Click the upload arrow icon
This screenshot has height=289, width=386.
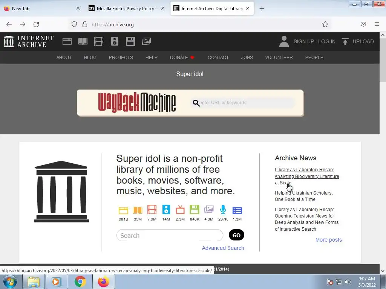(x=345, y=41)
